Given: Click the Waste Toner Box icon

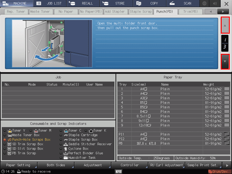Looking at the screenshot, I should pos(10,135).
